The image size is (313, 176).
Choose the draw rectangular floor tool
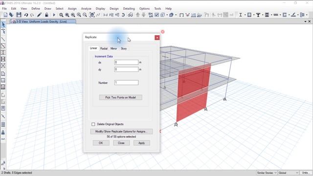click(x=3, y=80)
